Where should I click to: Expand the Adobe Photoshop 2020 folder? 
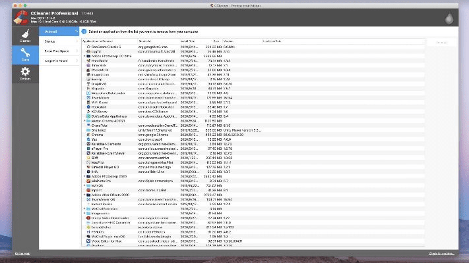click(x=84, y=176)
